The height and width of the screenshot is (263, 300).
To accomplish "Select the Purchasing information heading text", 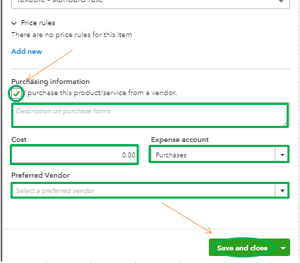I will 50,82.
